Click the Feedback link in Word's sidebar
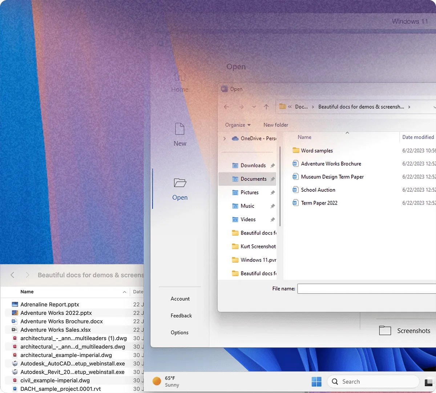 (x=181, y=316)
